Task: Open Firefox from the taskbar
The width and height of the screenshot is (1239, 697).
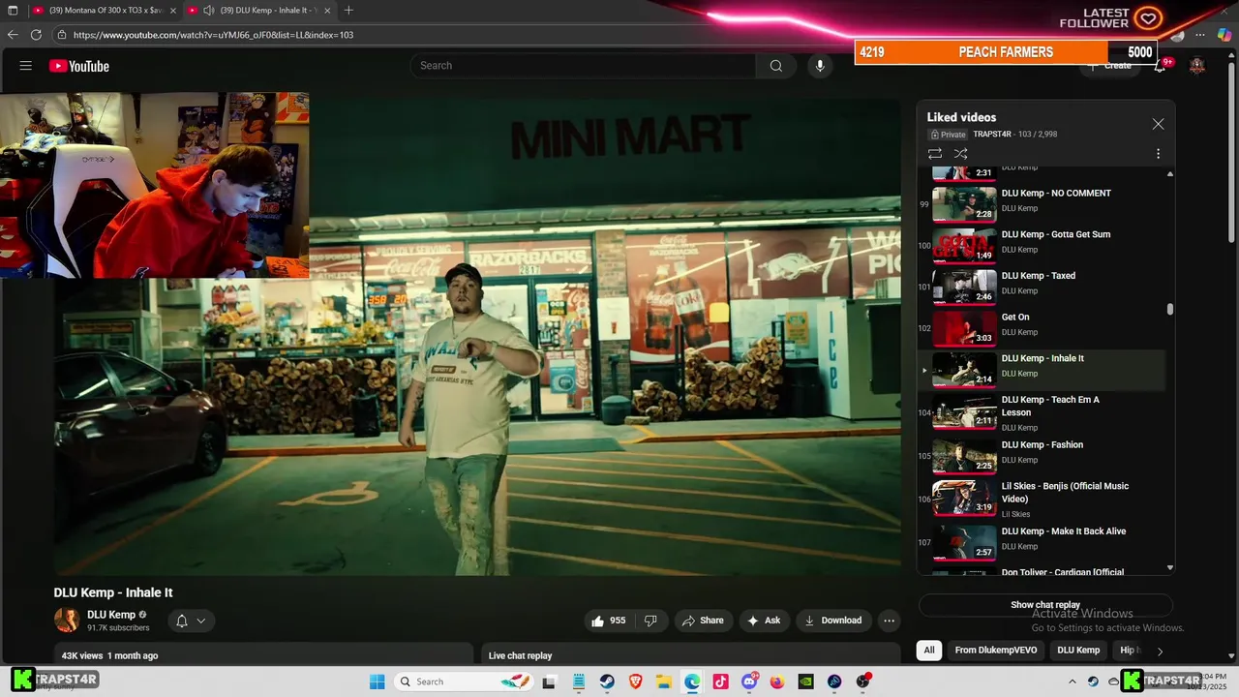Action: [x=777, y=682]
